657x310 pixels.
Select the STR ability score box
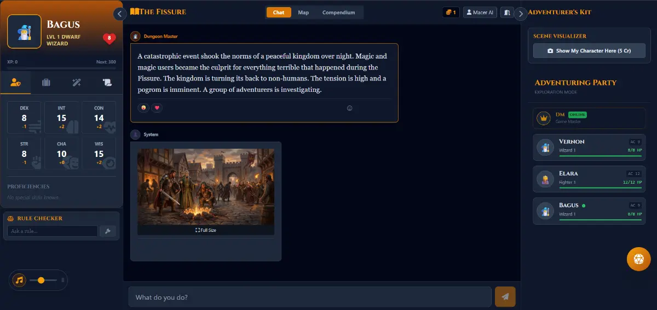click(x=24, y=154)
